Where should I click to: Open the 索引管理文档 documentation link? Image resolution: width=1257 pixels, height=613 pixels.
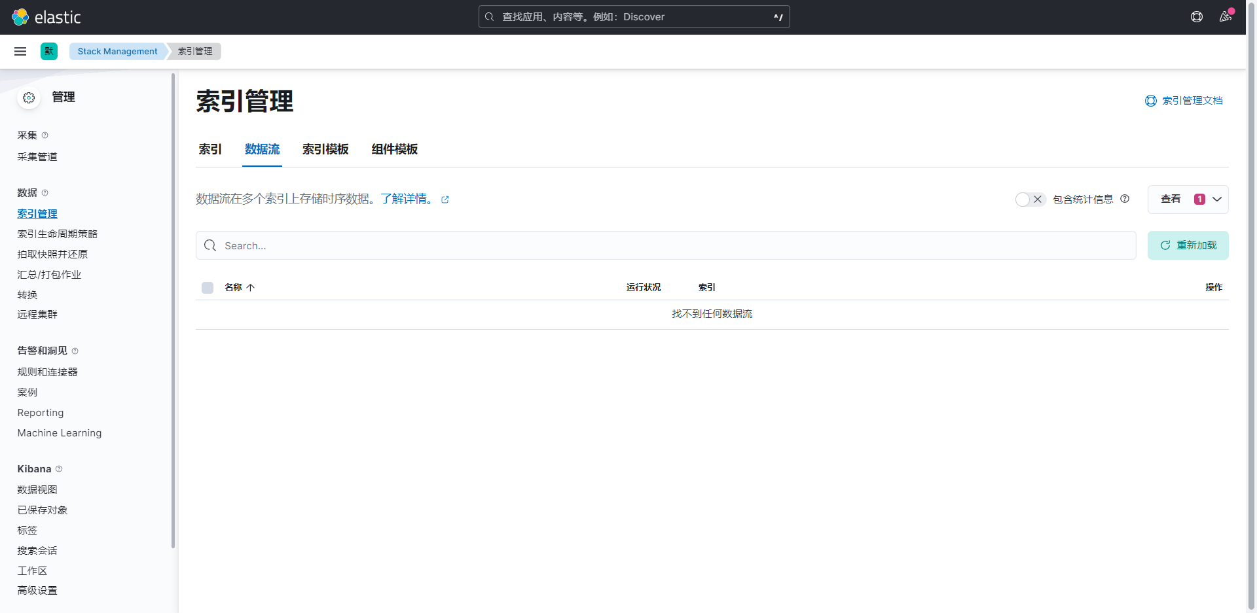tap(1184, 101)
